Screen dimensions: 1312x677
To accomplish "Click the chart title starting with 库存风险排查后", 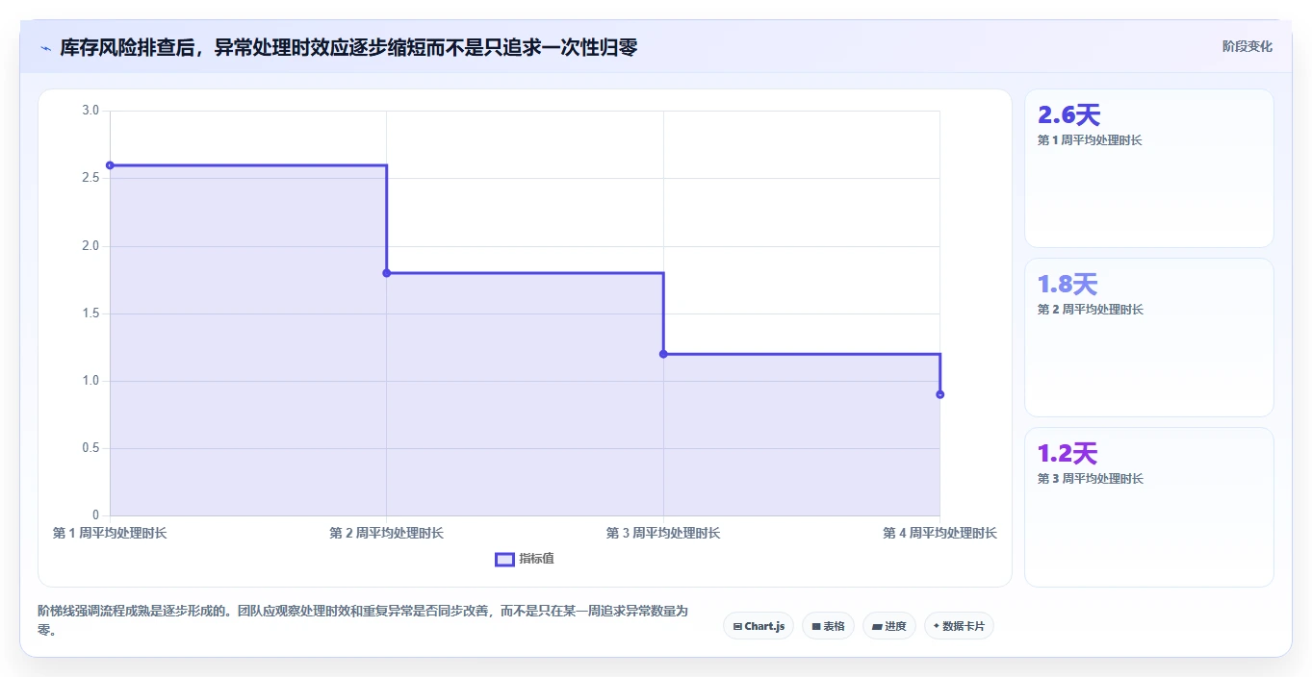I will (x=348, y=47).
